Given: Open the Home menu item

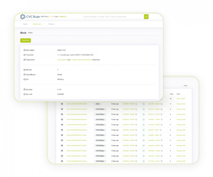Looking at the screenshot, I should click(x=25, y=24).
